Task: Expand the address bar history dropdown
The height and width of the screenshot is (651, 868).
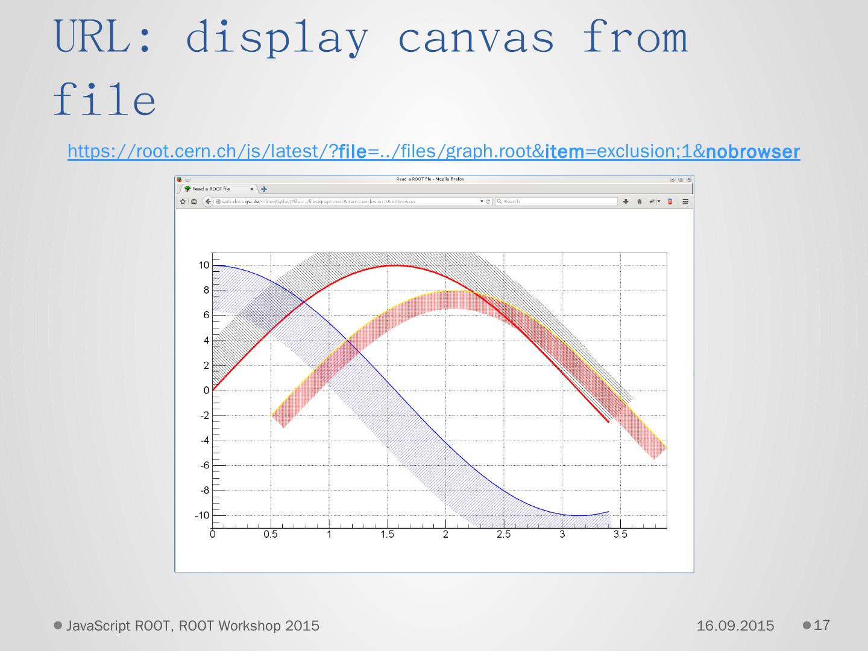Action: 482,201
